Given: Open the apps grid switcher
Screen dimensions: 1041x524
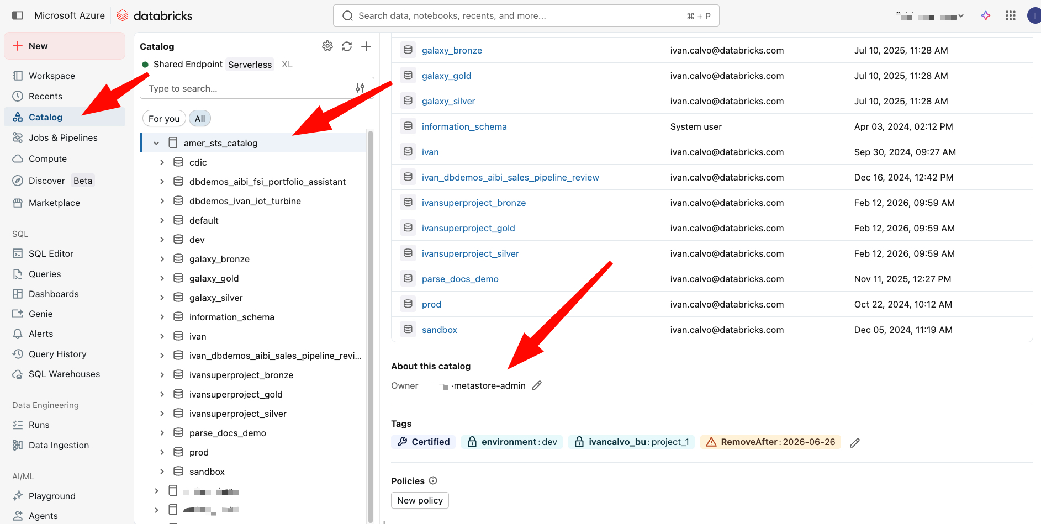Looking at the screenshot, I should (1011, 15).
